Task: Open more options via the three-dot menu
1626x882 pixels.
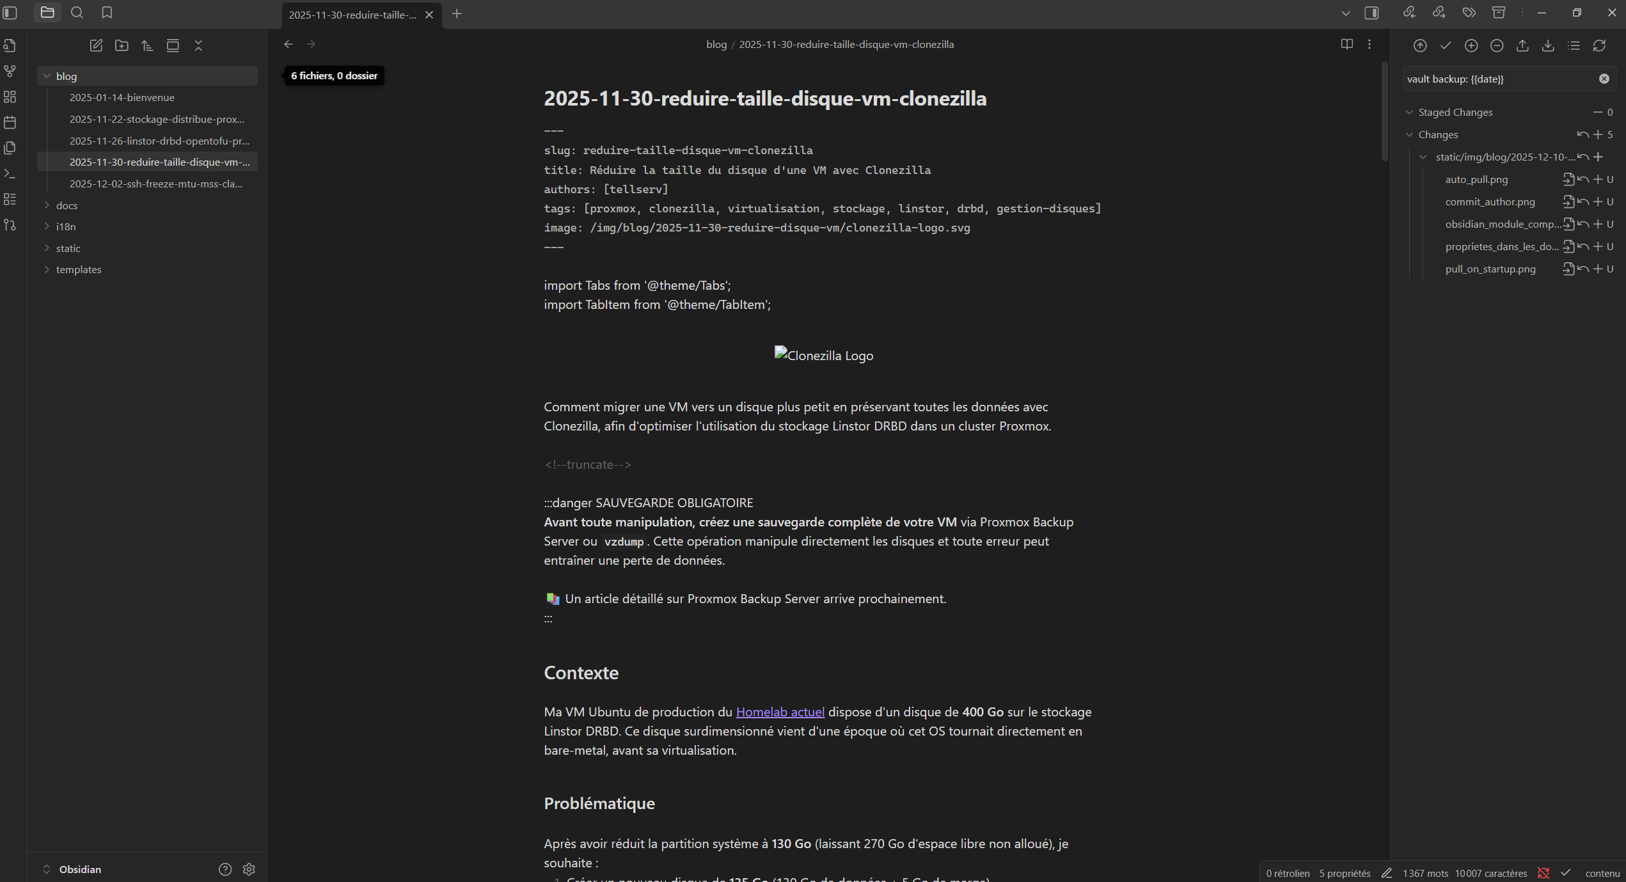Action: (x=1370, y=44)
